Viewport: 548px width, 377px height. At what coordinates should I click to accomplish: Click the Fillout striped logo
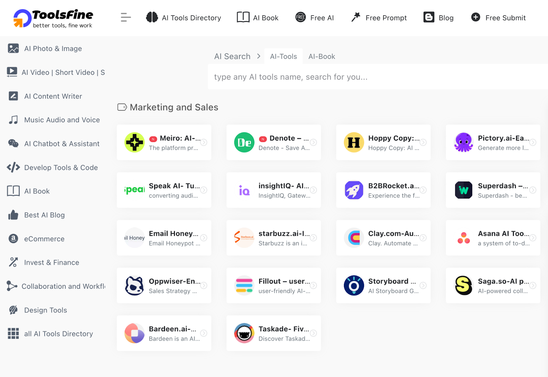click(x=244, y=285)
